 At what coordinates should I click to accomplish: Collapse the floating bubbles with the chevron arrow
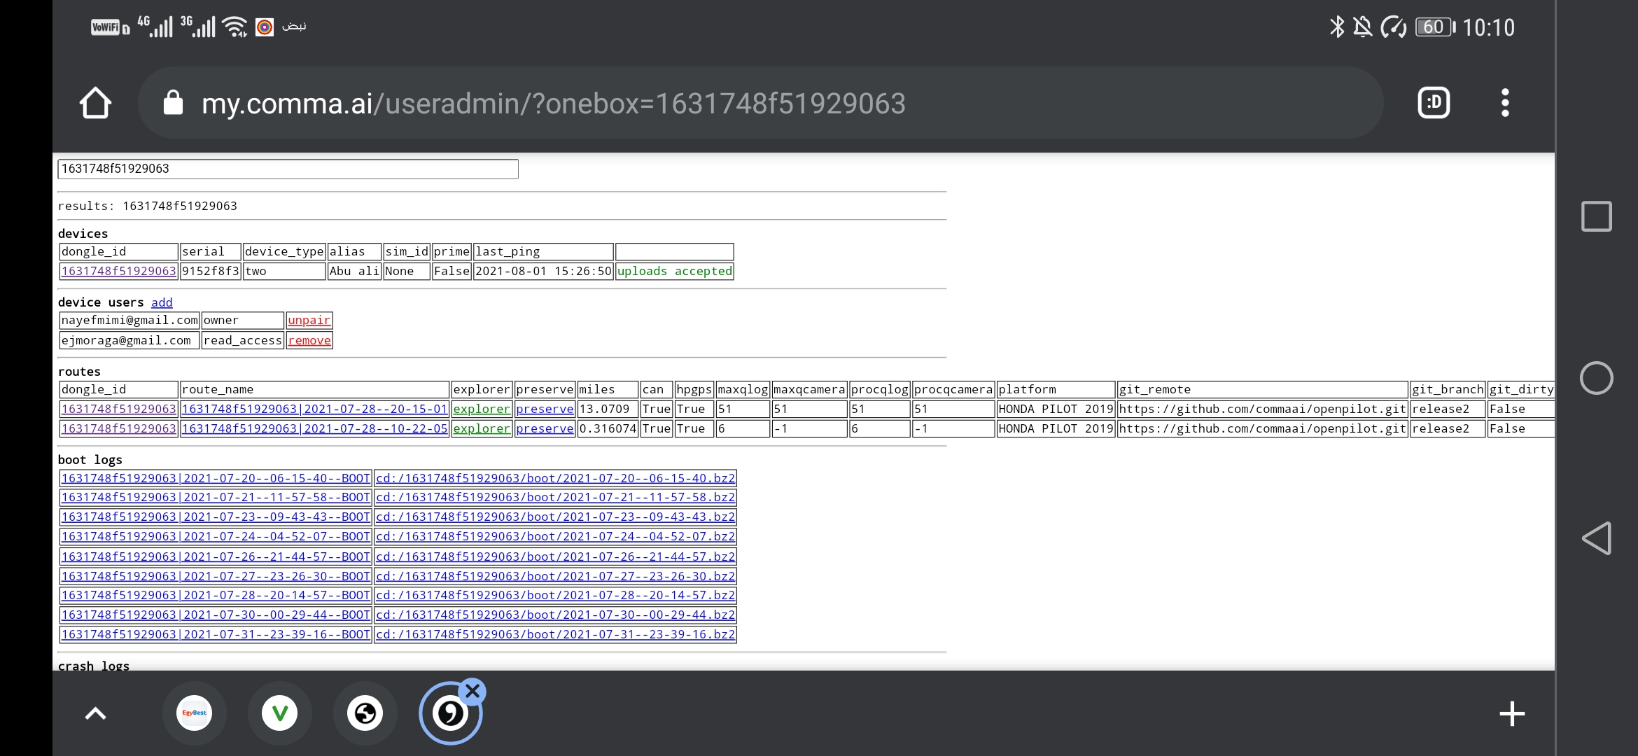click(x=95, y=713)
